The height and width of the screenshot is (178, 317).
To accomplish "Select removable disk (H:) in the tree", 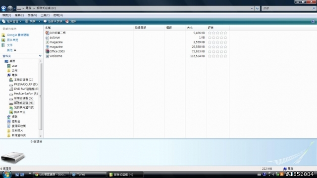I will coord(21,103).
